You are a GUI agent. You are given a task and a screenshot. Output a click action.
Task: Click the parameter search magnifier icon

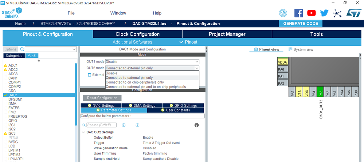[84, 125]
